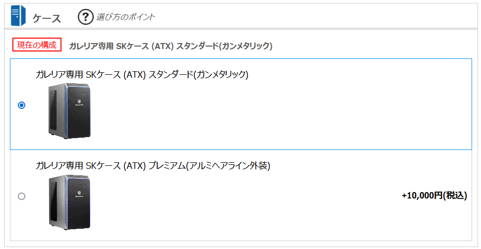
Task: Click the +10,000円(税込) price text
Action: click(x=434, y=196)
